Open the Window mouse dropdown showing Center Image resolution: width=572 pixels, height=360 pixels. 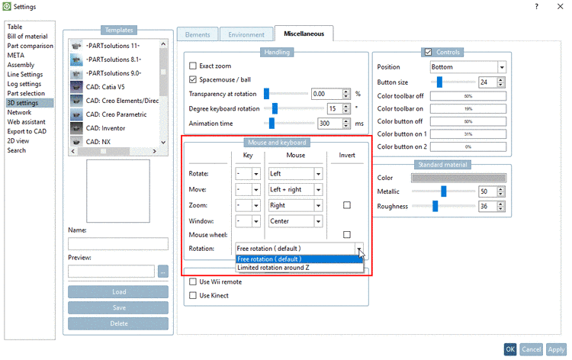[295, 221]
